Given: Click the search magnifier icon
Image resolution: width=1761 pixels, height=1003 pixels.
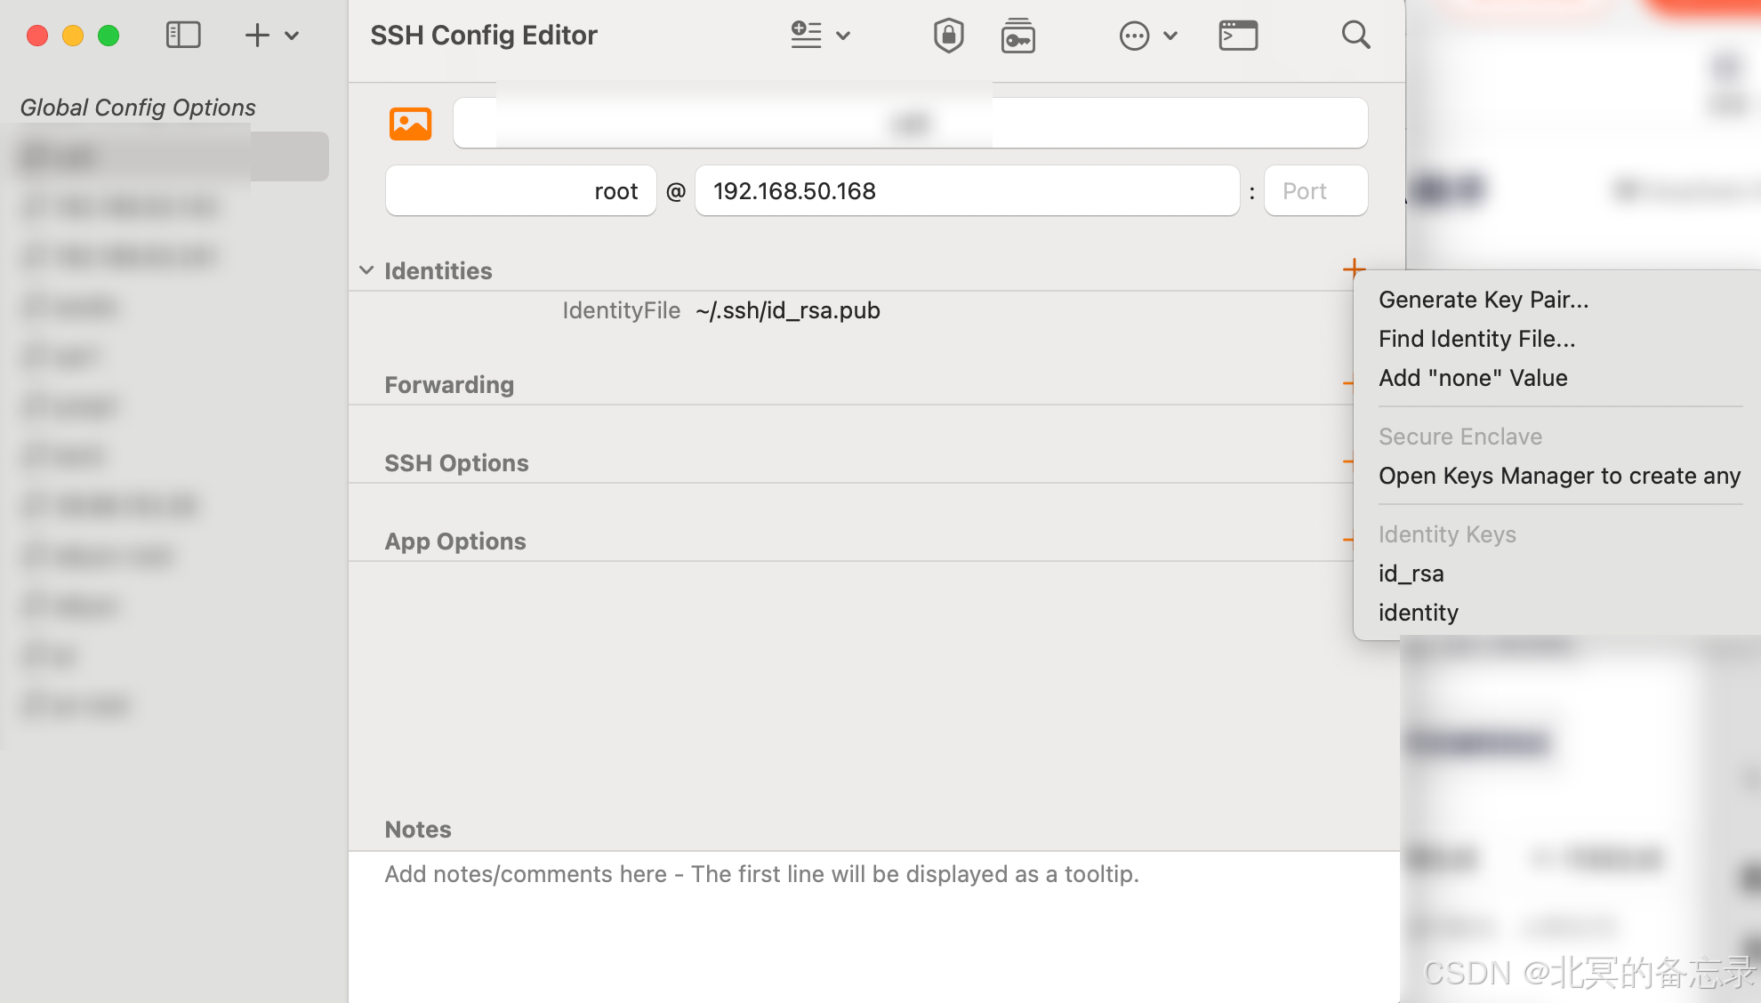Looking at the screenshot, I should (x=1355, y=36).
